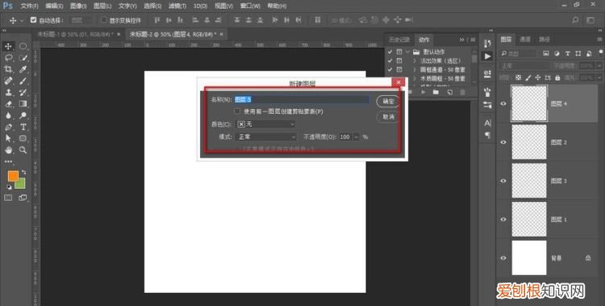Image resolution: width=605 pixels, height=306 pixels.
Task: Select the Hand tool
Action: (x=8, y=150)
